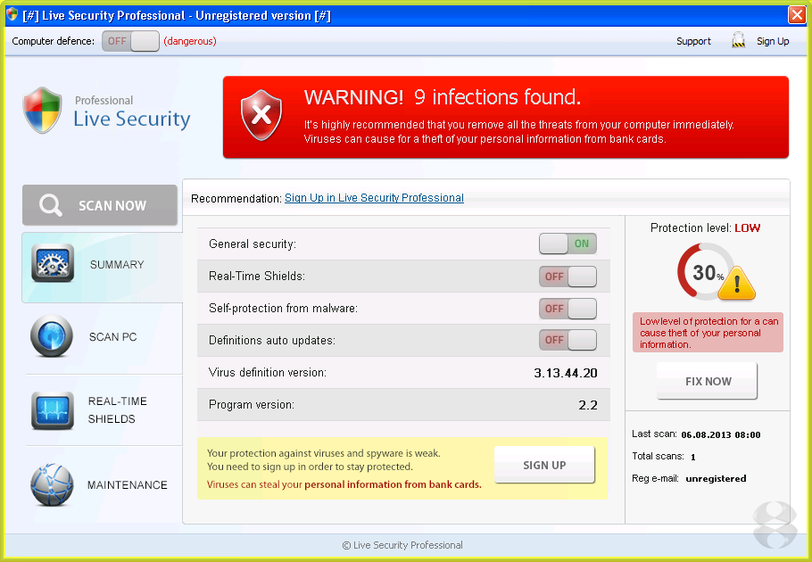
Task: Click the Real-Time Shields monitor icon
Action: click(53, 410)
